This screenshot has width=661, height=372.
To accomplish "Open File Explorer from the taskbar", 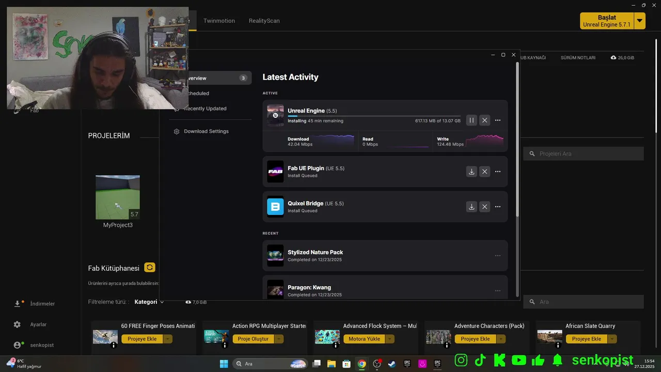I will 332,364.
